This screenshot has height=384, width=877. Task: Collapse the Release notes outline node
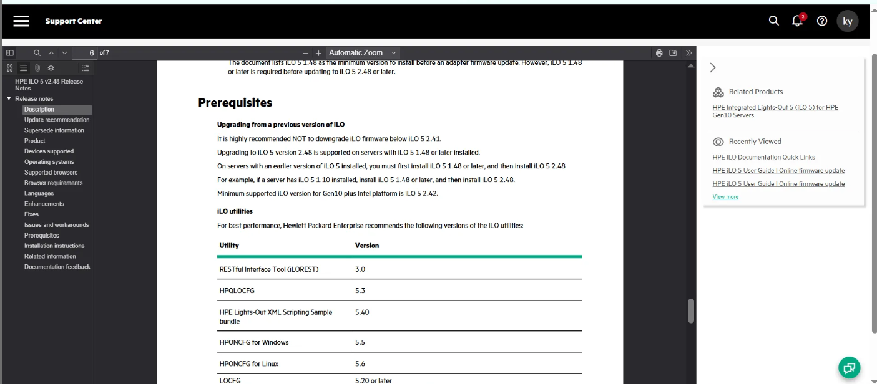pyautogui.click(x=9, y=99)
